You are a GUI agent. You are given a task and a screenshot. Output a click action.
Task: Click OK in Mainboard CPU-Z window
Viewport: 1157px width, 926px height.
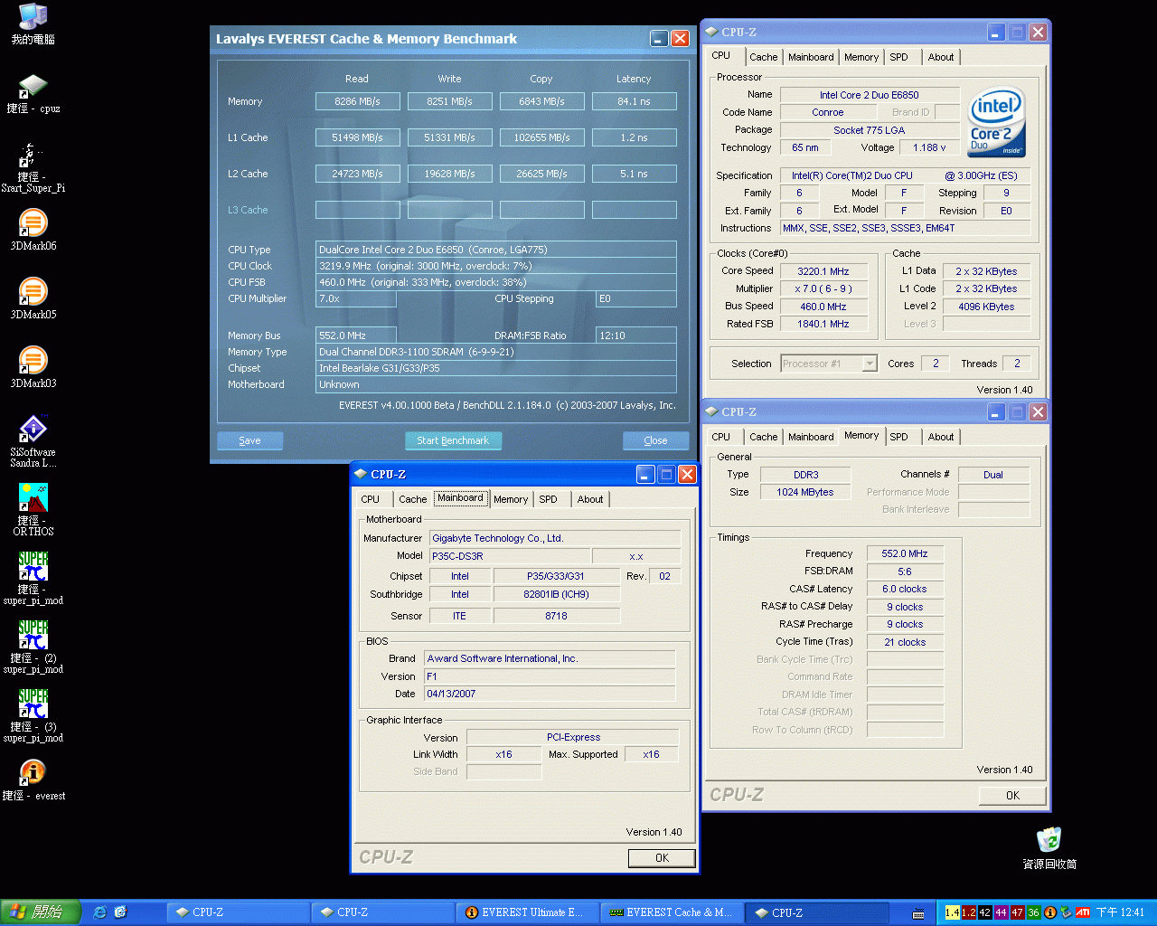pyautogui.click(x=662, y=857)
